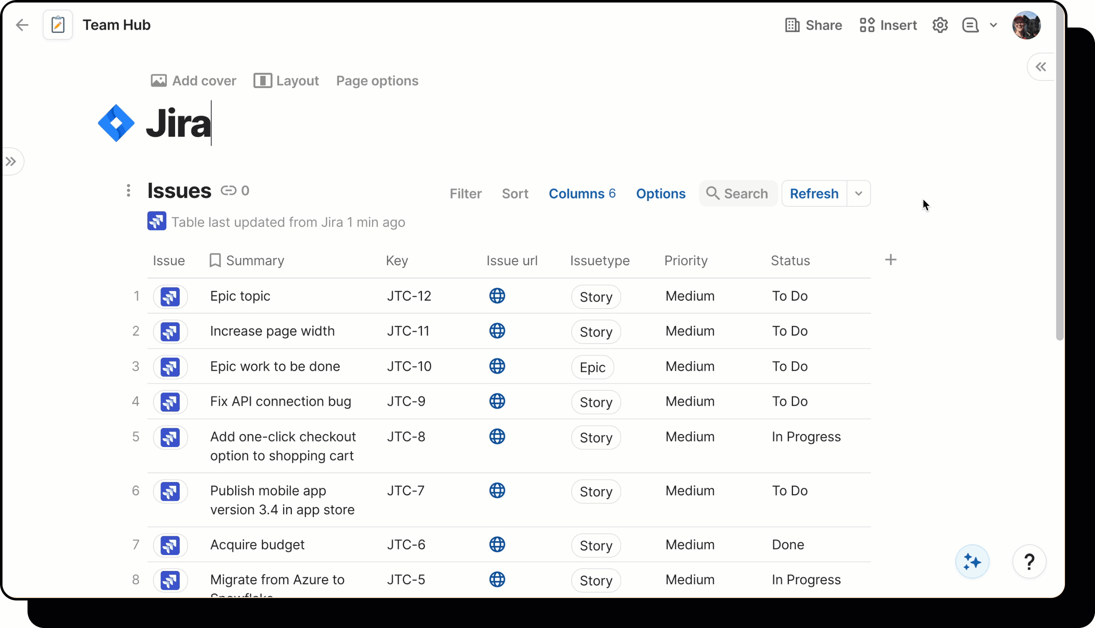Screen dimensions: 1095x628
Task: Select the 'Done' status cell
Action: click(x=788, y=544)
